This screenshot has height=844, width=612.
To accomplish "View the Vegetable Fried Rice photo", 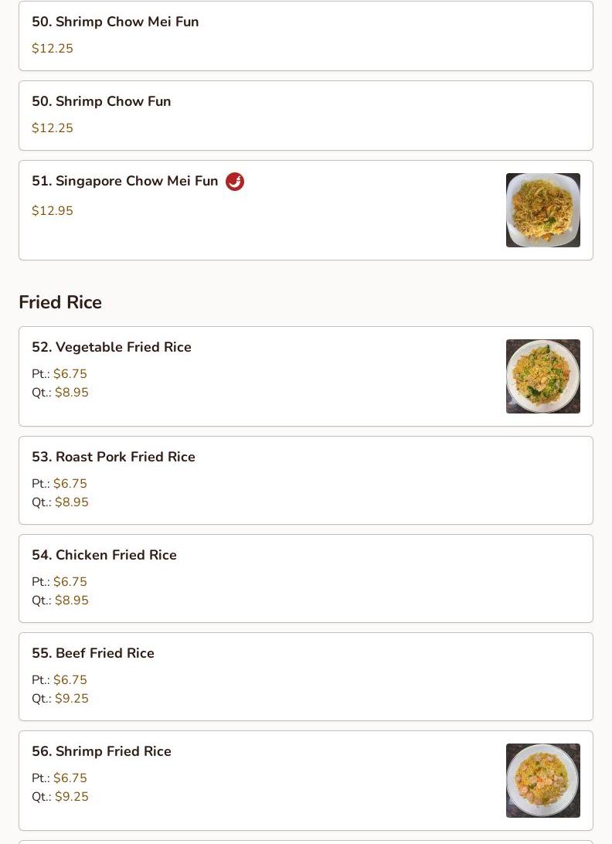I will point(542,376).
